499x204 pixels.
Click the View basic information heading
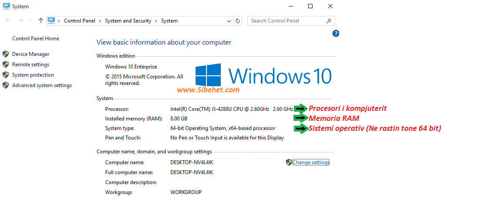164,42
